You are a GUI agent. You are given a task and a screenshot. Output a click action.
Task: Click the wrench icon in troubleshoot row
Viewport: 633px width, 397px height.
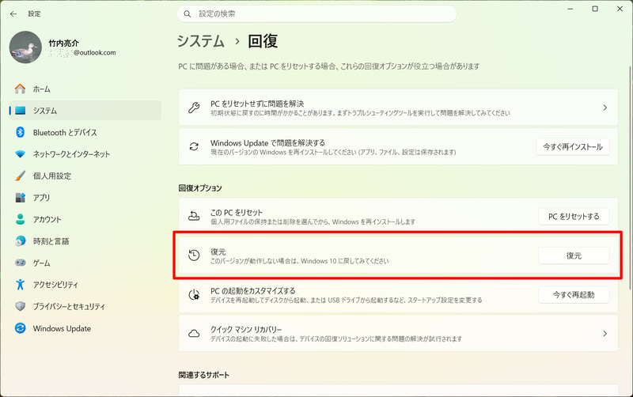pos(194,108)
